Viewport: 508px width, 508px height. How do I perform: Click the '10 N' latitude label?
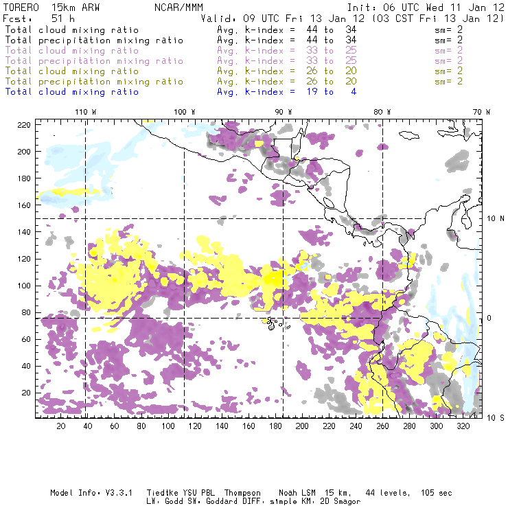tap(496, 219)
